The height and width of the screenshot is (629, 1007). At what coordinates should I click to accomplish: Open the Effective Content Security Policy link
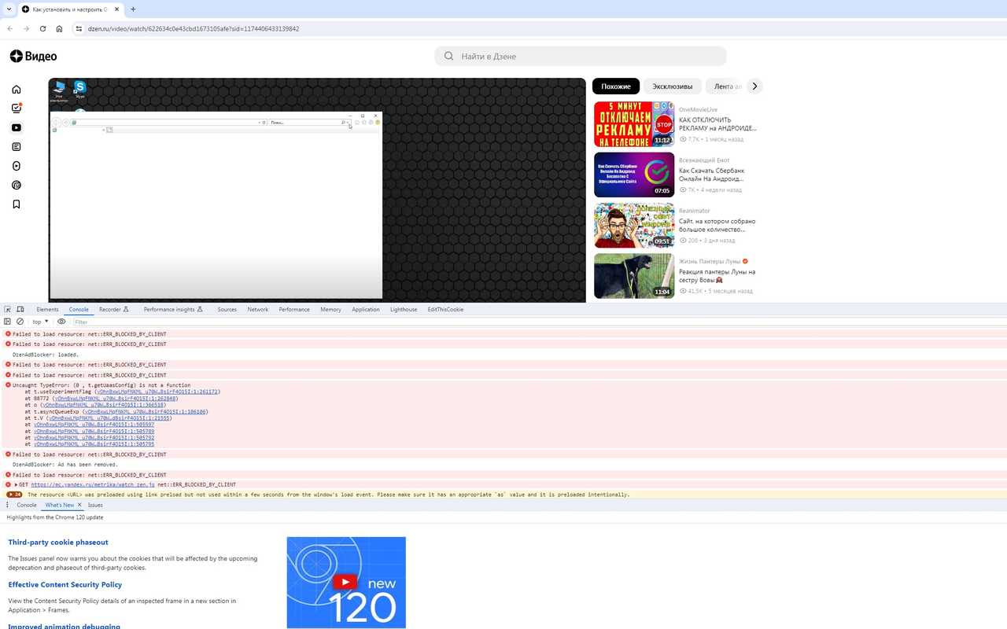click(65, 584)
